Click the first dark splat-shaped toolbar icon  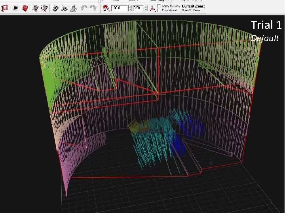(x=55, y=8)
